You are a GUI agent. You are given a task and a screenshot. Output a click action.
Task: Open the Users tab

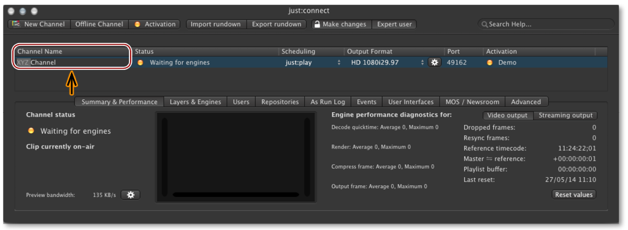(x=241, y=102)
